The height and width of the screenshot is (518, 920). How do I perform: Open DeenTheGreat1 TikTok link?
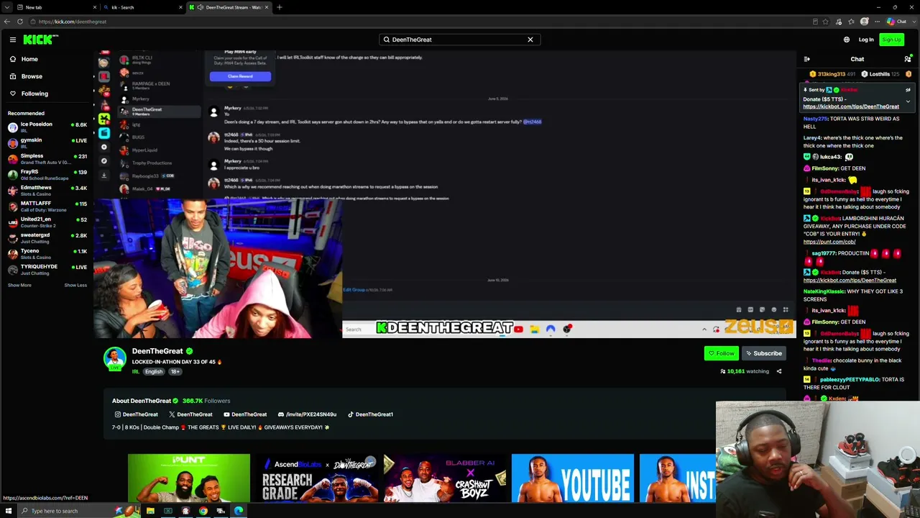(370, 414)
